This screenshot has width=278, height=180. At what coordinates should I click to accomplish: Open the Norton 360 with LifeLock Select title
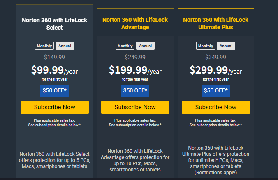(x=55, y=23)
